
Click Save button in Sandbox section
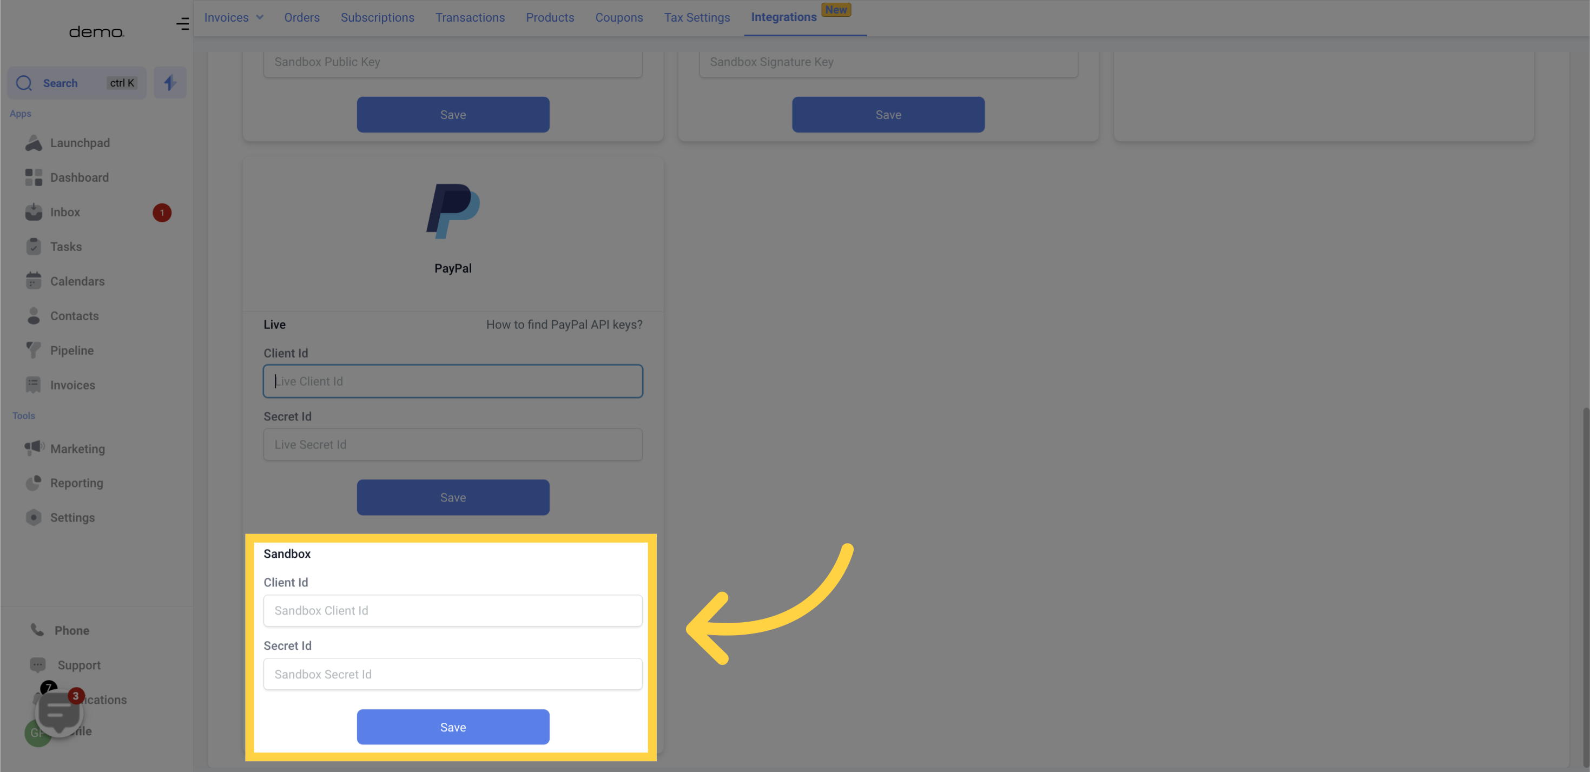(x=452, y=727)
